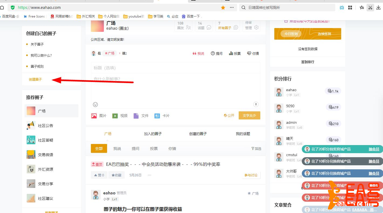The width and height of the screenshot is (383, 213).
Task: Open the browser address bar extras via ellipsis
Action: (x=231, y=7)
